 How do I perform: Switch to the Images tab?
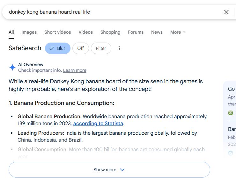click(29, 32)
